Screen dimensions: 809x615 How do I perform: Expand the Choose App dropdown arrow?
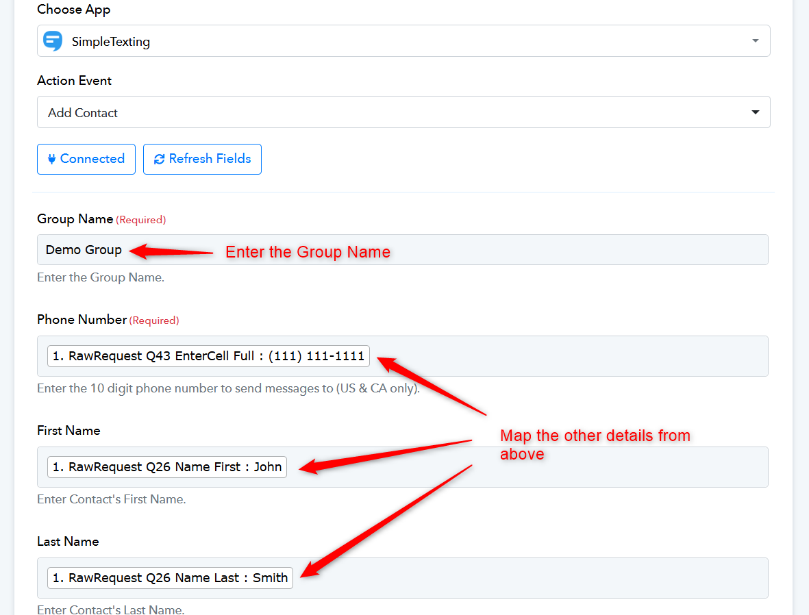[755, 41]
